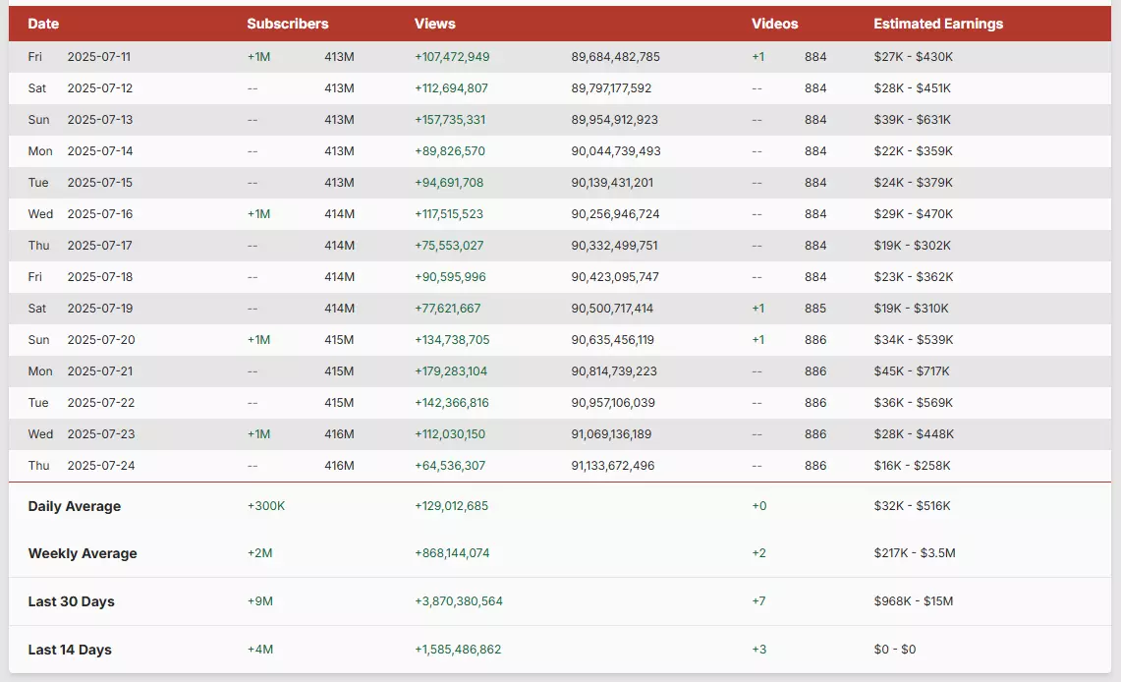Screen dimensions: 1121x682
Task: Click last 14 days views +1,585,486,862
Action: 458,650
